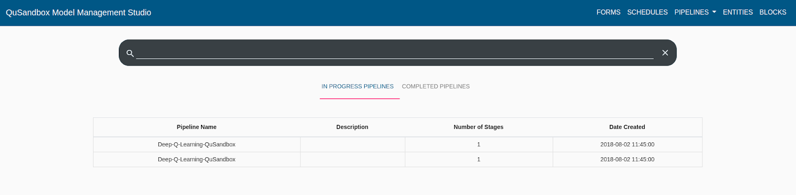Click the PIPELINES menu label

(x=692, y=12)
